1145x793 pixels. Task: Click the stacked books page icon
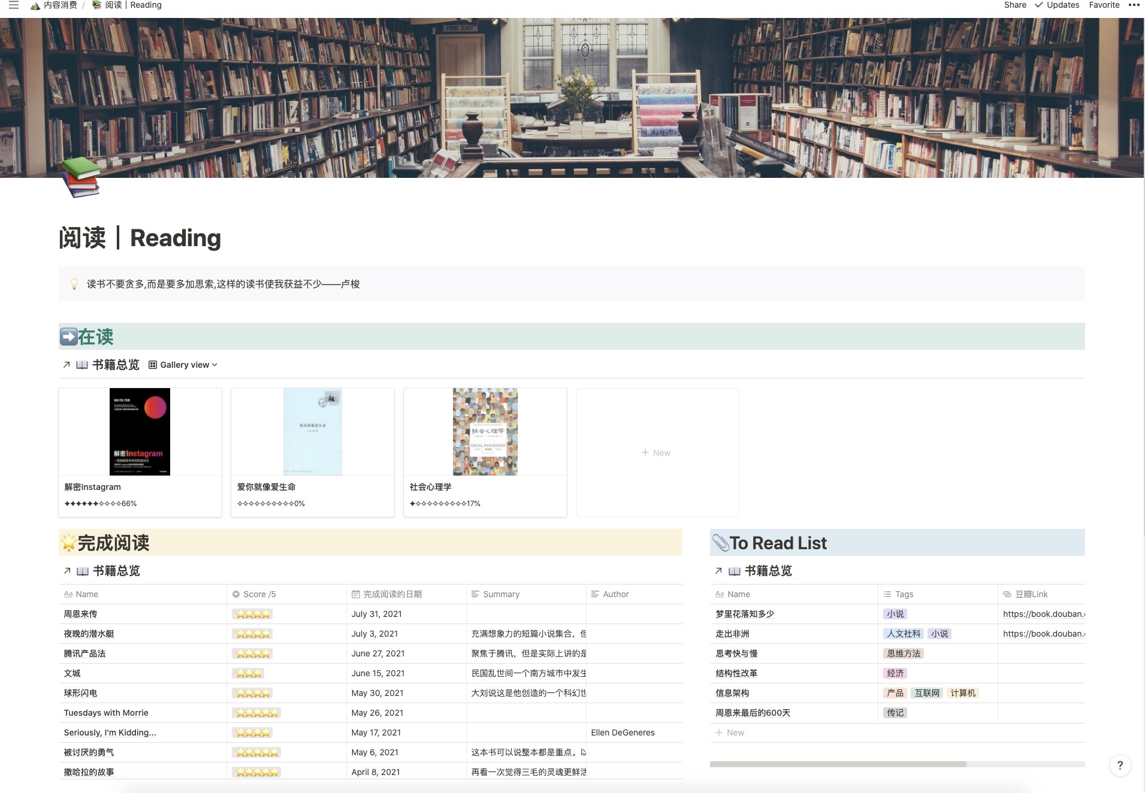[81, 177]
